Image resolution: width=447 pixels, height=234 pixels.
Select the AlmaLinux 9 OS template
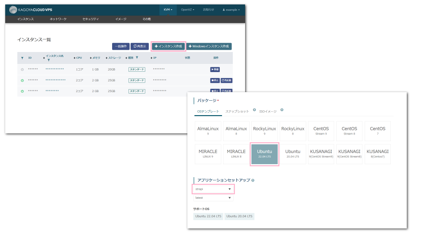[208, 131]
